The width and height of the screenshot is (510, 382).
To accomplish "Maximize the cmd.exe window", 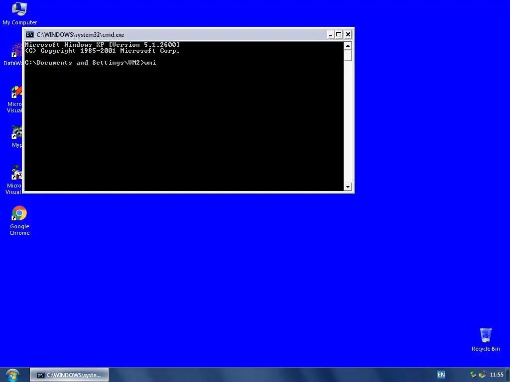I will click(x=339, y=34).
